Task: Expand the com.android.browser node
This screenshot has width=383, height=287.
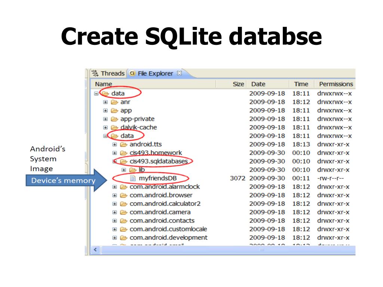Action: point(114,195)
